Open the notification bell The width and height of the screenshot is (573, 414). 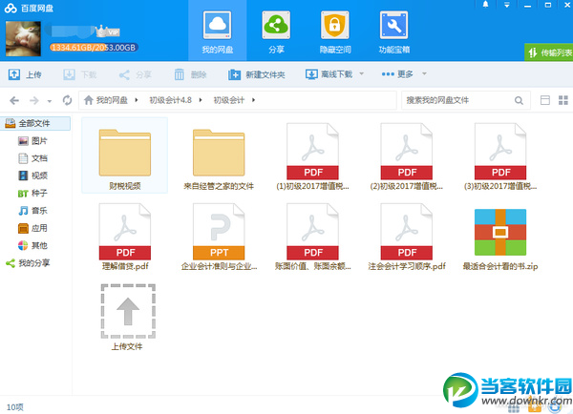(x=486, y=5)
